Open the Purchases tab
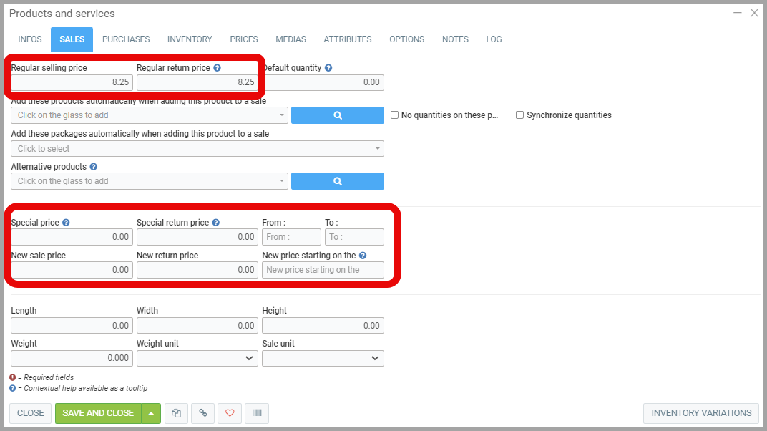767x431 pixels. [x=126, y=39]
